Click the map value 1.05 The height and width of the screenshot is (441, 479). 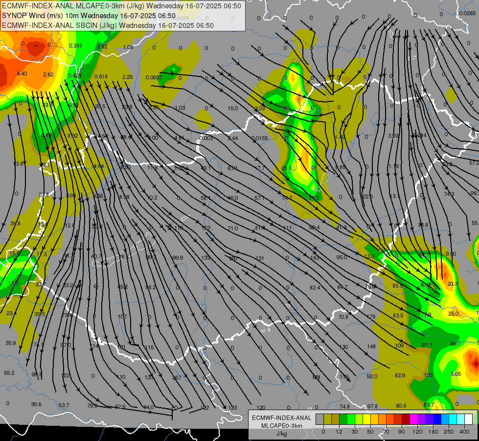coord(128,47)
